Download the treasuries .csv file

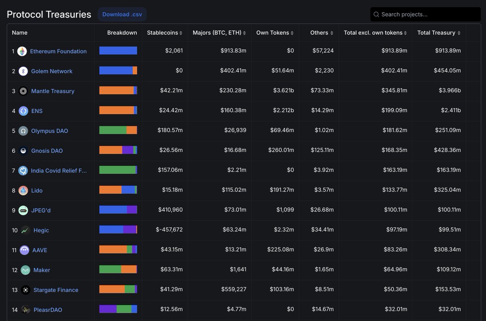(x=122, y=14)
